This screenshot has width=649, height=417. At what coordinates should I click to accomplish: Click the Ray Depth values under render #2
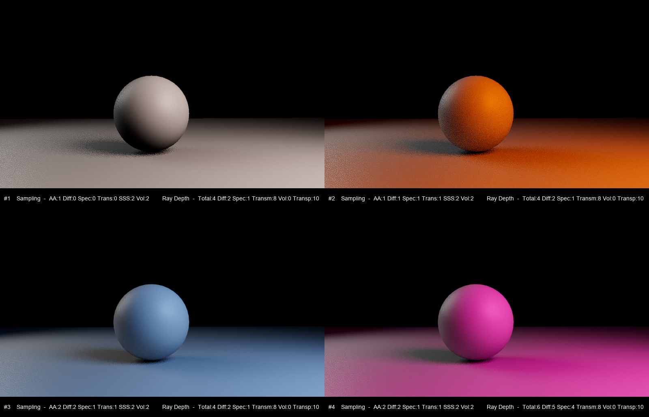pyautogui.click(x=583, y=198)
